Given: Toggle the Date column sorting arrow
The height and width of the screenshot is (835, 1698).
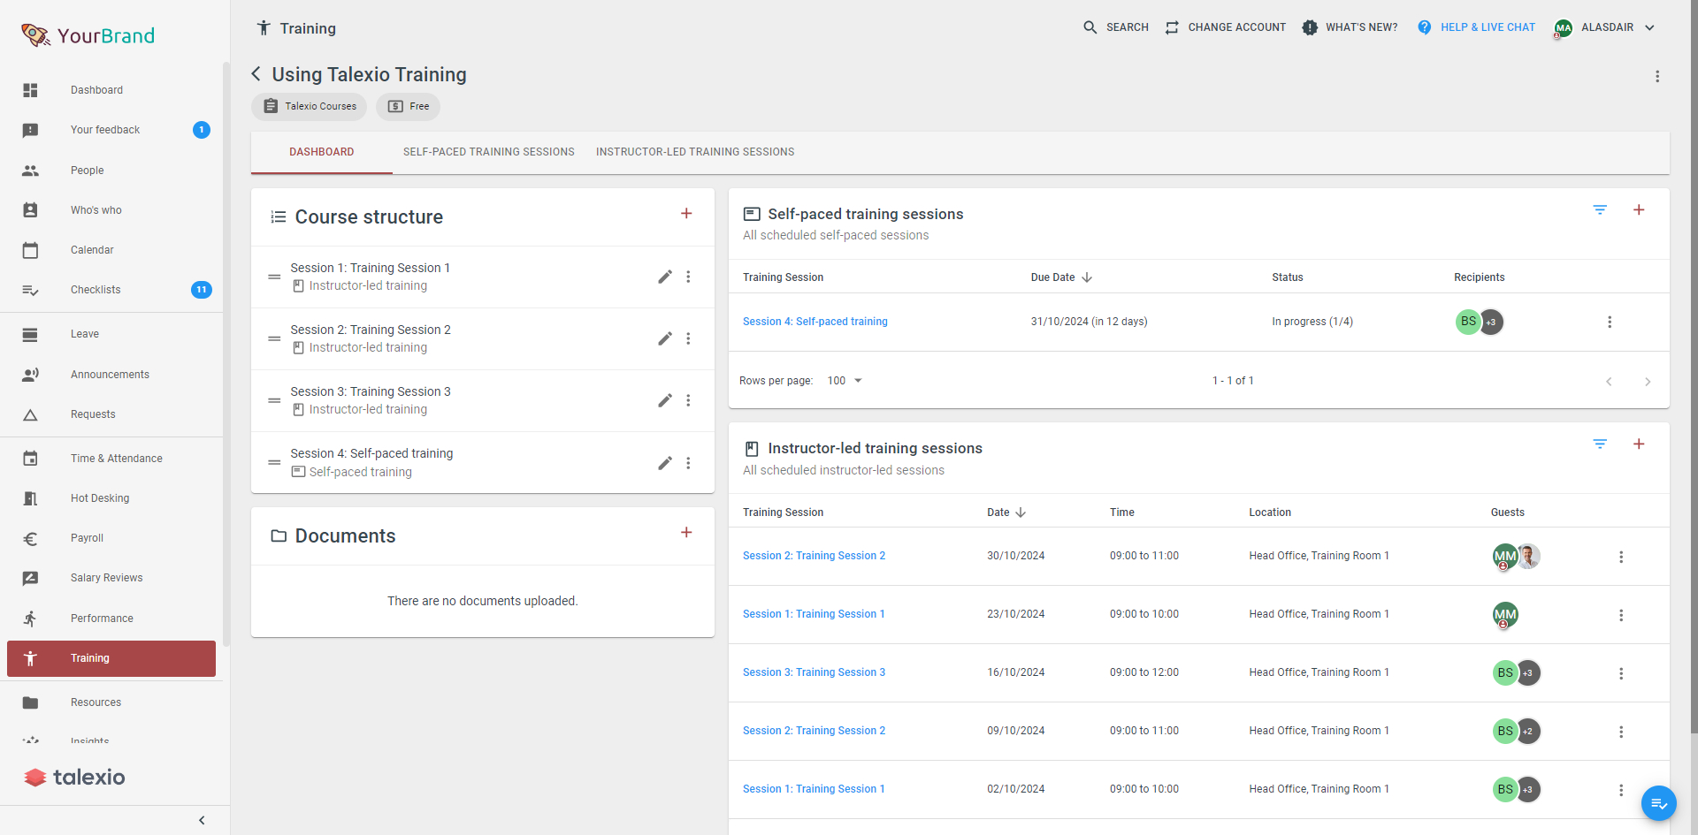Looking at the screenshot, I should pos(1022,512).
